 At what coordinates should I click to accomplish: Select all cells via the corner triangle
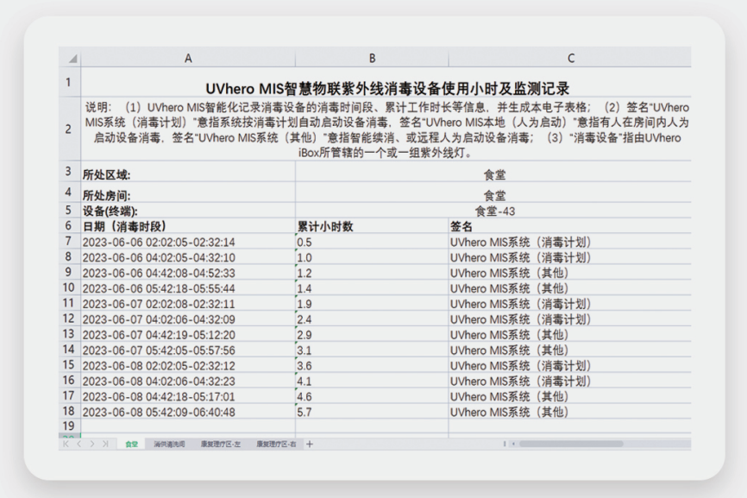pos(72,59)
